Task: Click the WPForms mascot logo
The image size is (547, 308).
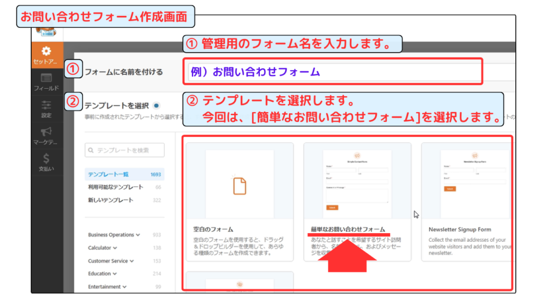Action: pos(47,32)
